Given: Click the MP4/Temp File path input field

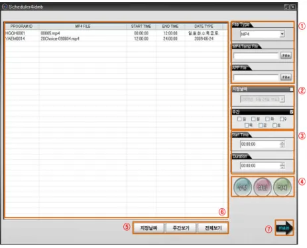Looking at the screenshot, I should coord(256,56).
